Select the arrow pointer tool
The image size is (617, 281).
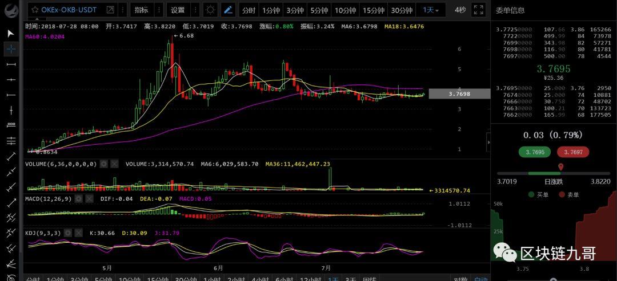click(x=11, y=34)
